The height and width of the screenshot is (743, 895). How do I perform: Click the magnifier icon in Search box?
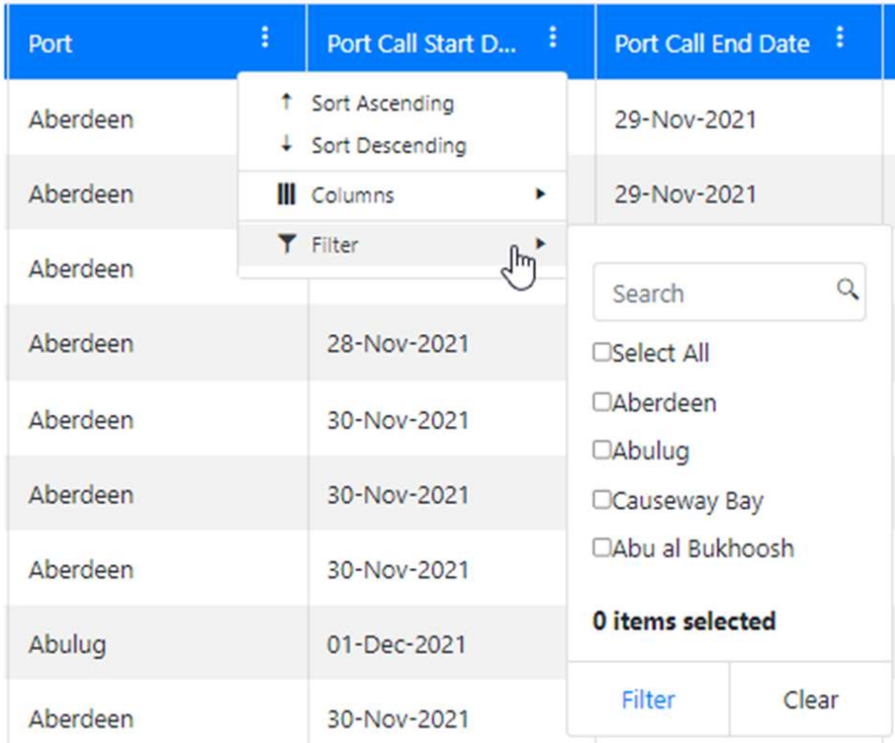(847, 290)
